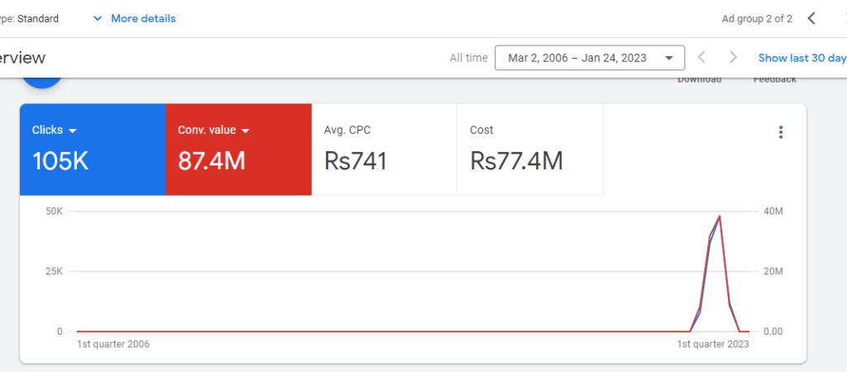This screenshot has width=847, height=372.
Task: Open the three-dot overview card menu
Action: click(x=780, y=132)
